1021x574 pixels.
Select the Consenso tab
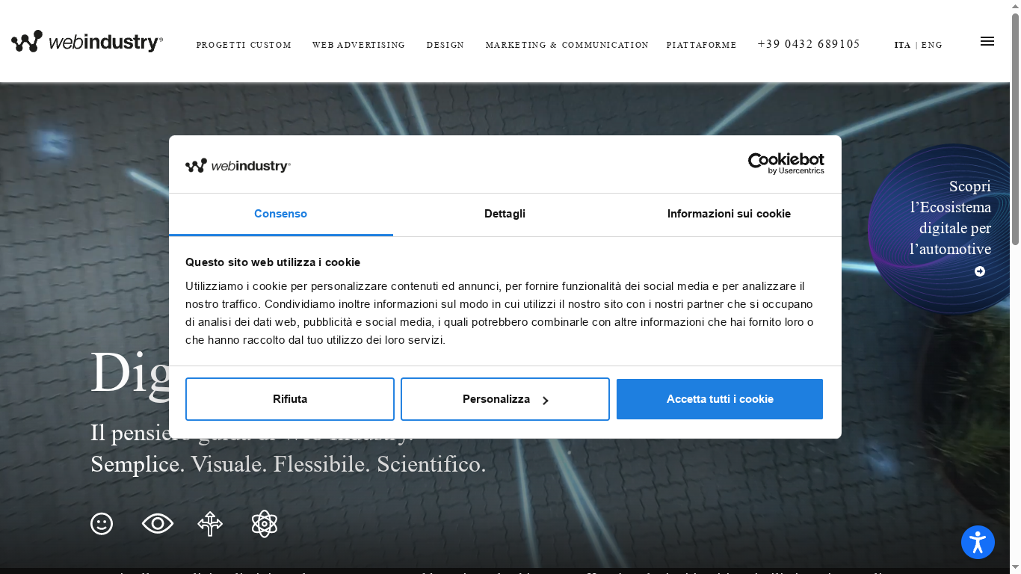(x=280, y=214)
